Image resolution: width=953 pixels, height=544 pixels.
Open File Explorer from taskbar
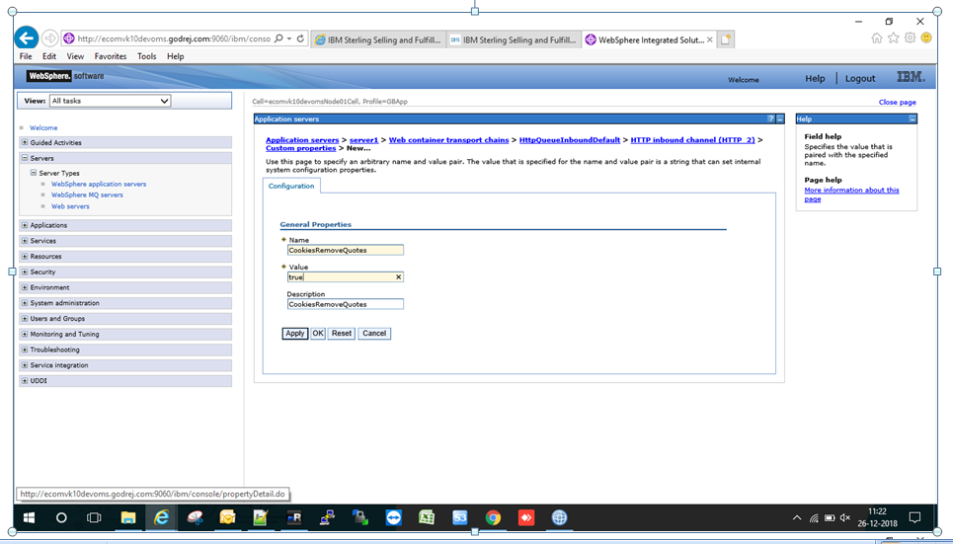(127, 518)
